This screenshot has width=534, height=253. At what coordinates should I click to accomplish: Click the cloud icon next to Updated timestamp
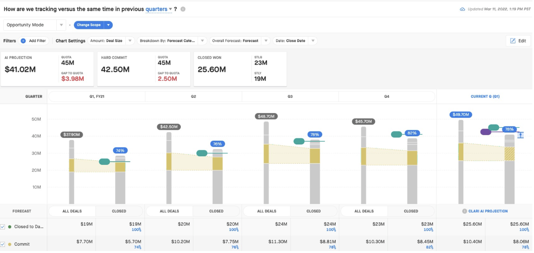pyautogui.click(x=463, y=9)
